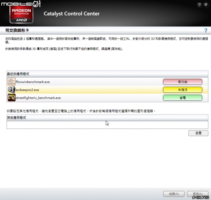Select the acdseepro2.exe file name
Image resolution: width=211 pixels, height=200 pixels.
click(x=27, y=90)
